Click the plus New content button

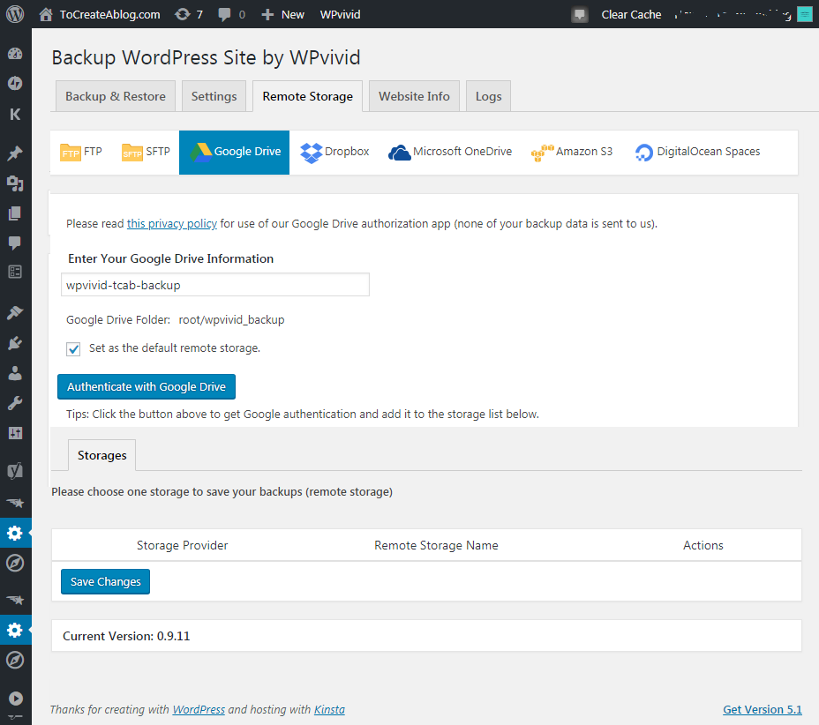282,14
